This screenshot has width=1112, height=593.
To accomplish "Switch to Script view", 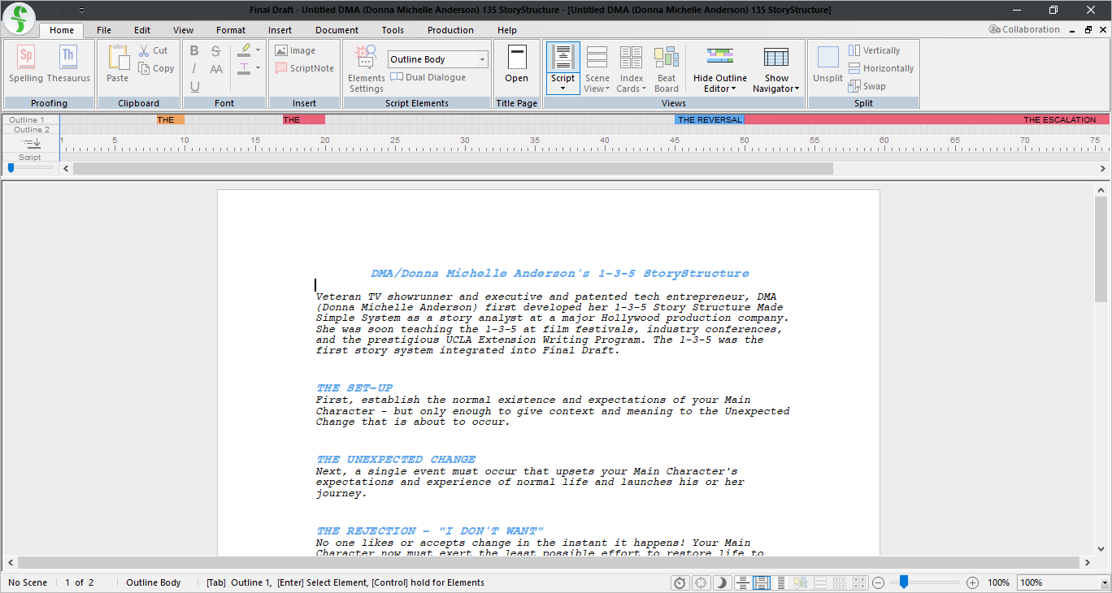I will [x=563, y=68].
